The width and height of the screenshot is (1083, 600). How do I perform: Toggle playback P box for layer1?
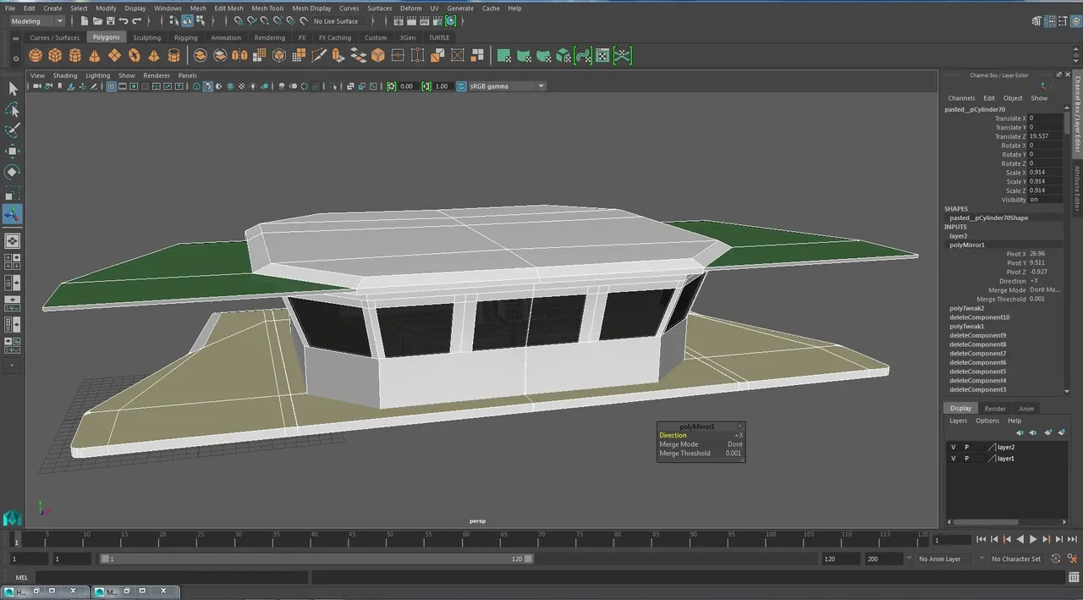[966, 458]
